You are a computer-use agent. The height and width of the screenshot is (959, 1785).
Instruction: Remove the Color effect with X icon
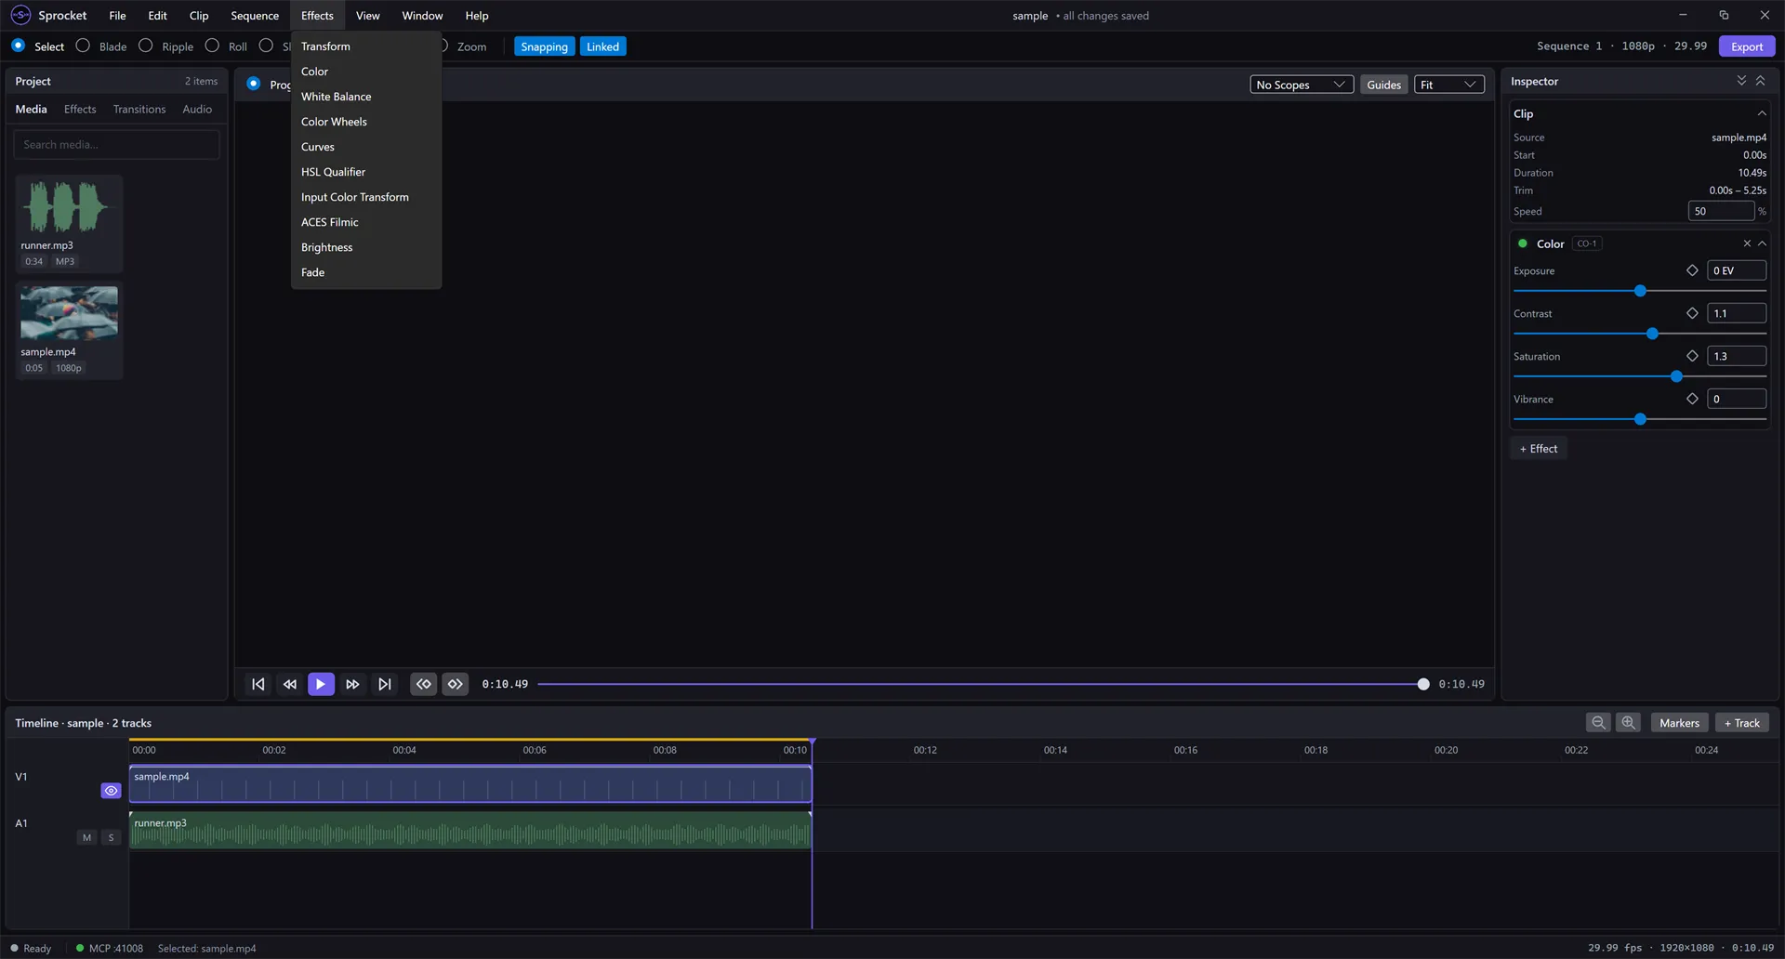click(1747, 243)
